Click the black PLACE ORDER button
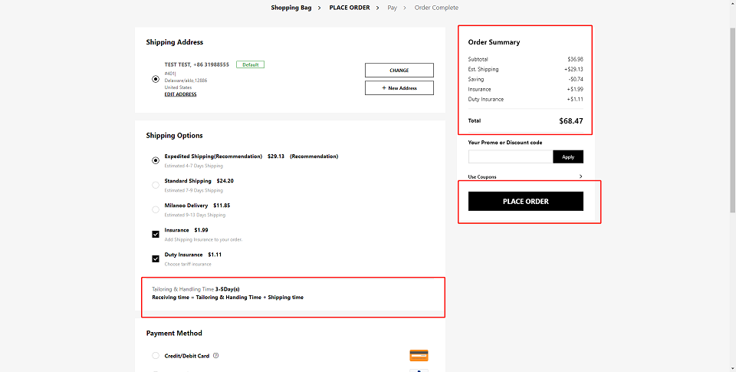 tap(526, 201)
